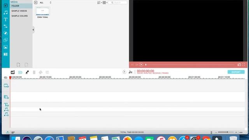
Task: Collapse the media folder panel arrow
Action: point(33,30)
